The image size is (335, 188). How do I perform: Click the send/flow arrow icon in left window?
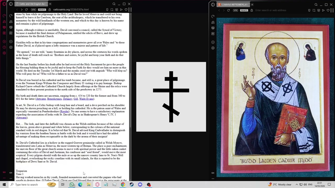point(121,10)
